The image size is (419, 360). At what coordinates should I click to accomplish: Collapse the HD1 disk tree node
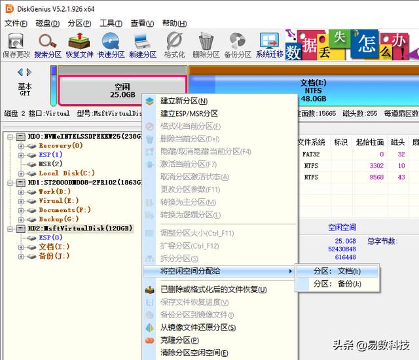[10, 183]
